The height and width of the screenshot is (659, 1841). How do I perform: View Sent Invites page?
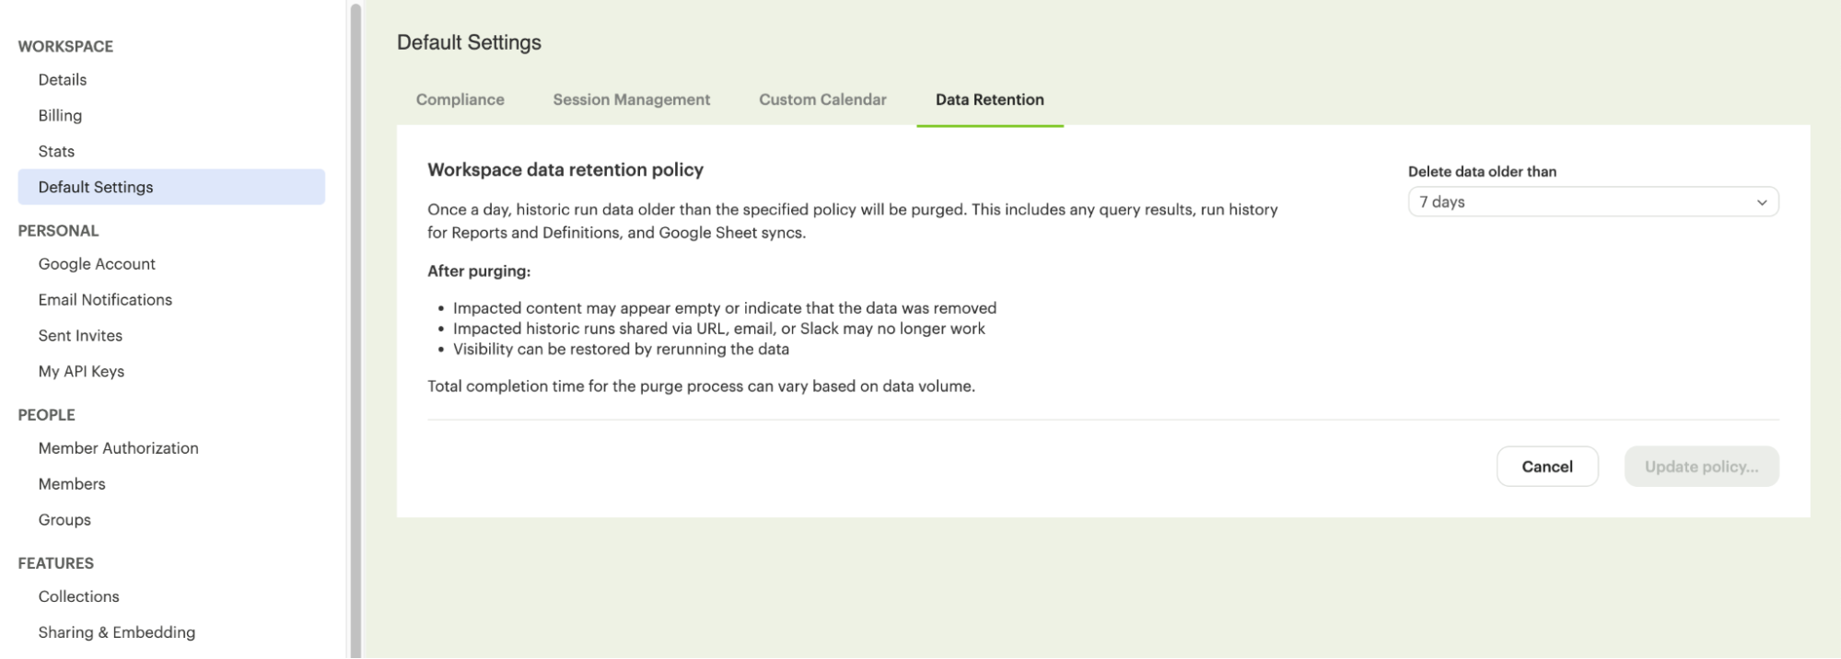(80, 336)
